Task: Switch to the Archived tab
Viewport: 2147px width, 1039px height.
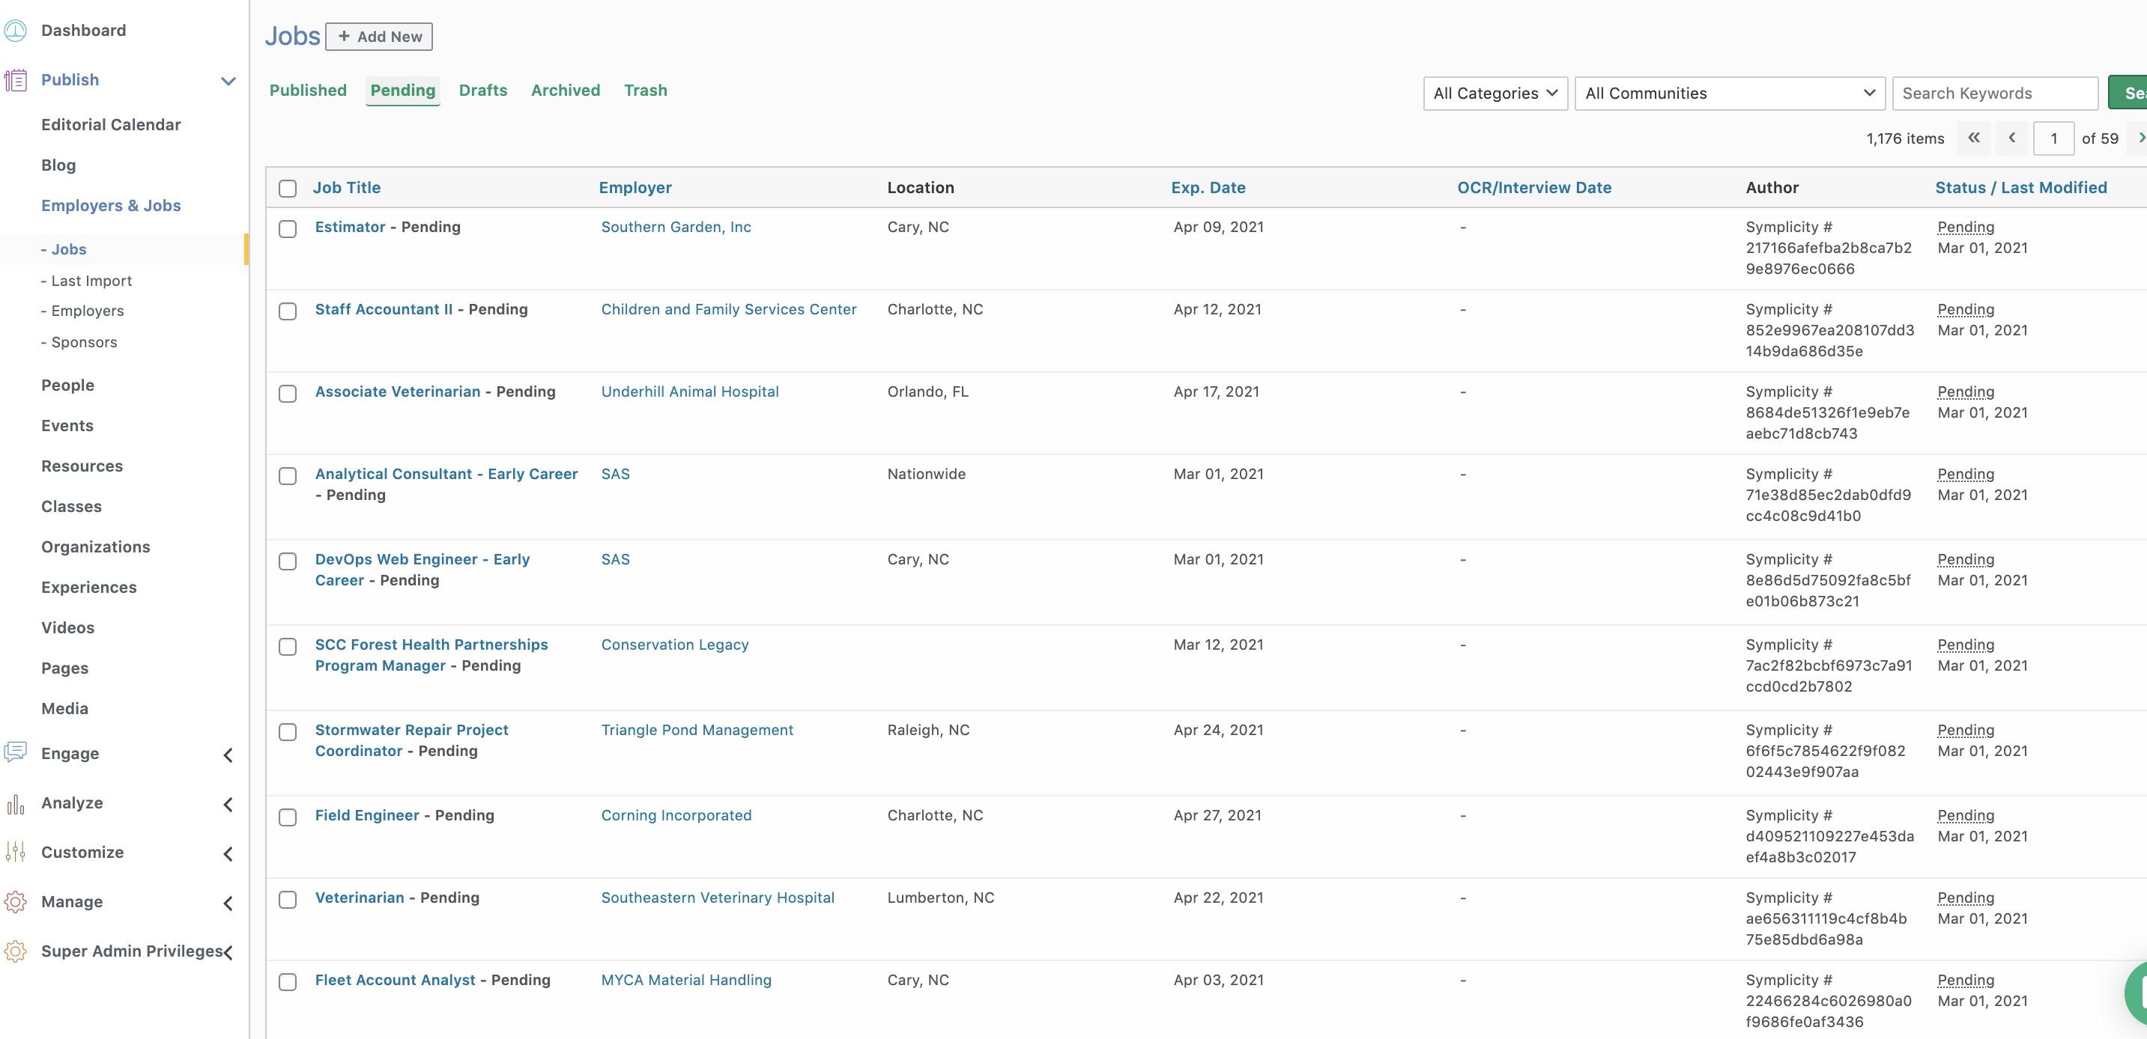Action: 565,90
